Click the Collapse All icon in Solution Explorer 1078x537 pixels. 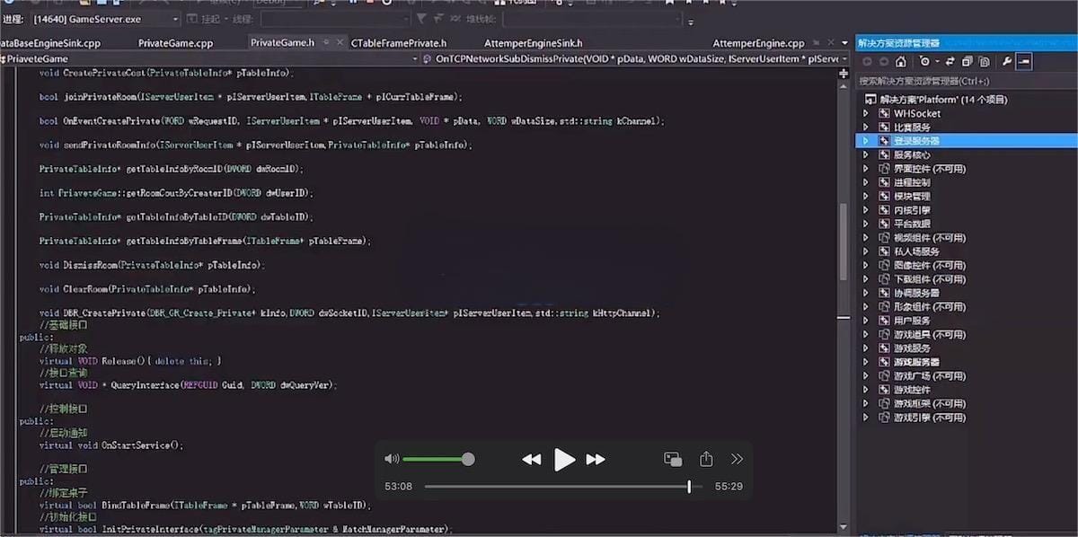pyautogui.click(x=967, y=62)
